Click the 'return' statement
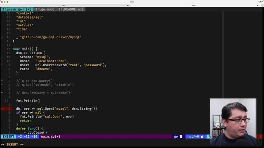Viewport: 264px width, 148px height. click(26, 120)
